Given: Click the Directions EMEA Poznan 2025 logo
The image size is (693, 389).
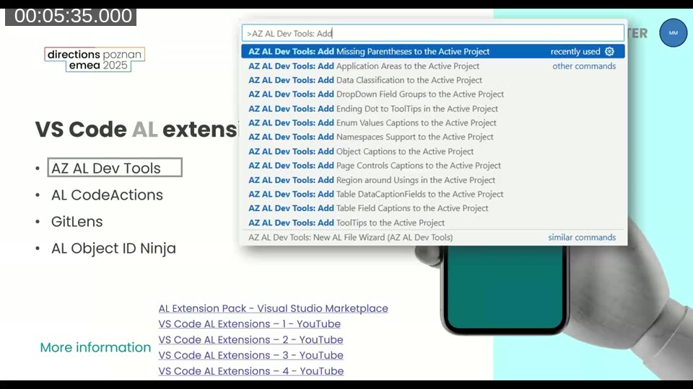Looking at the screenshot, I should tap(95, 60).
